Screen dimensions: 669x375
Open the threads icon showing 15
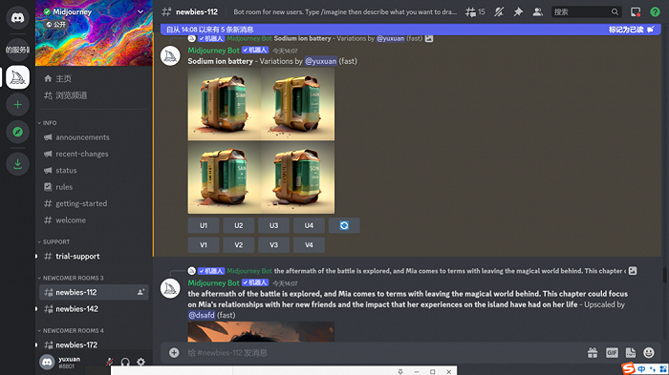(x=475, y=12)
